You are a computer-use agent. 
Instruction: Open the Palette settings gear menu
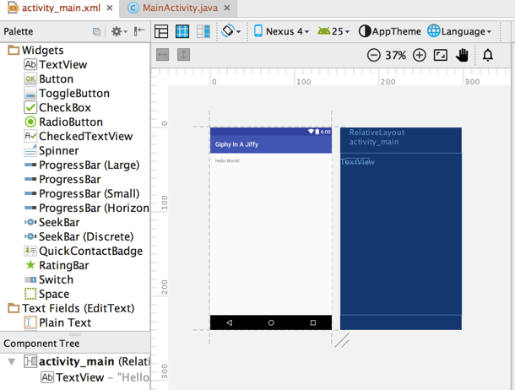pos(119,31)
